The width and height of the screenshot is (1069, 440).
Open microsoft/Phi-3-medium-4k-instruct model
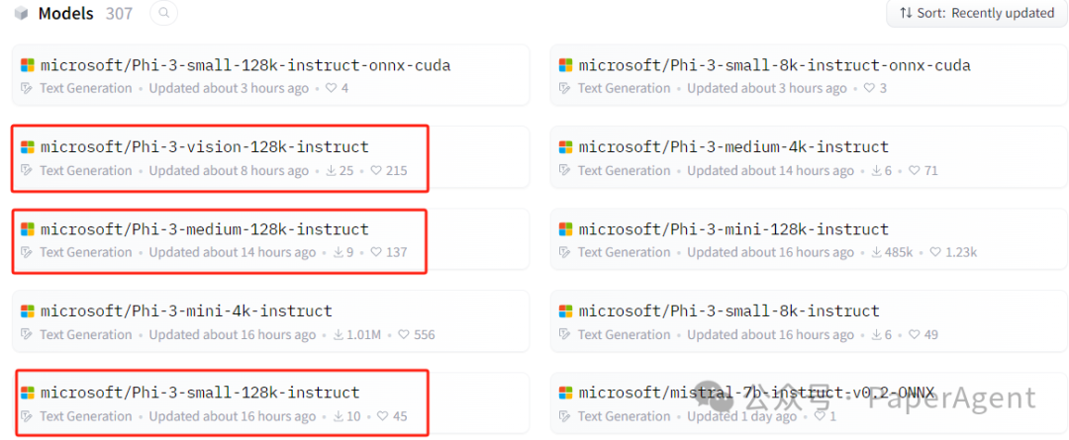pos(733,147)
